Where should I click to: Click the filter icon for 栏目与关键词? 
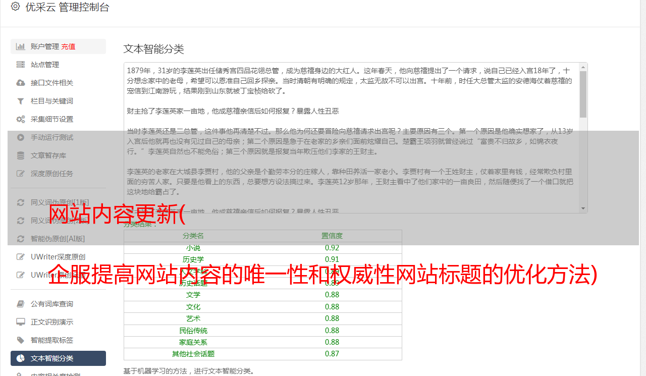tap(21, 101)
